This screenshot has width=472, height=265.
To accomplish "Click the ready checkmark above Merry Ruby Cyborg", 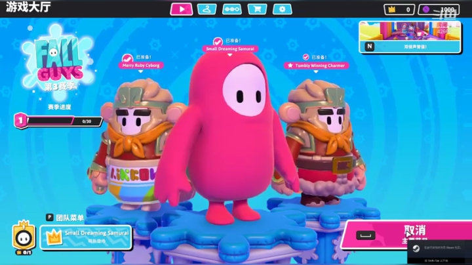I will click(127, 58).
